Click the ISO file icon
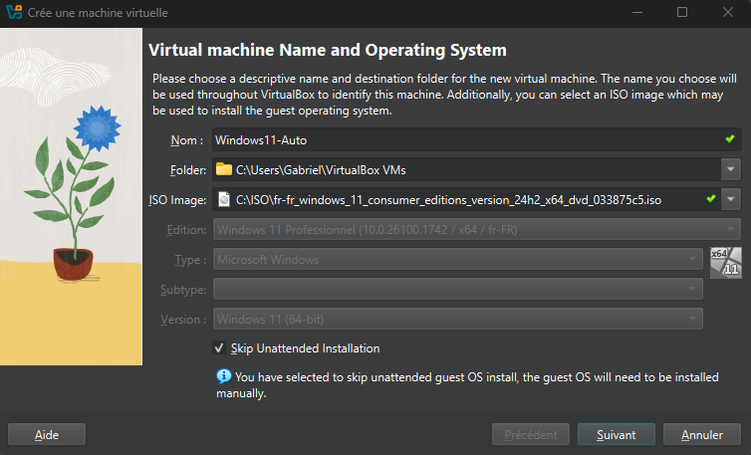The image size is (751, 455). pos(224,199)
